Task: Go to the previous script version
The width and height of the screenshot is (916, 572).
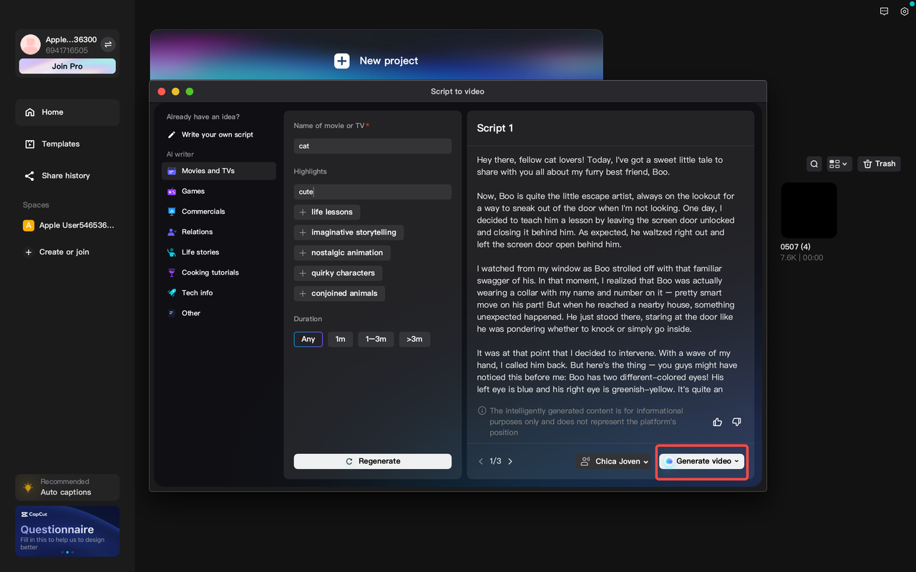Action: click(x=481, y=461)
